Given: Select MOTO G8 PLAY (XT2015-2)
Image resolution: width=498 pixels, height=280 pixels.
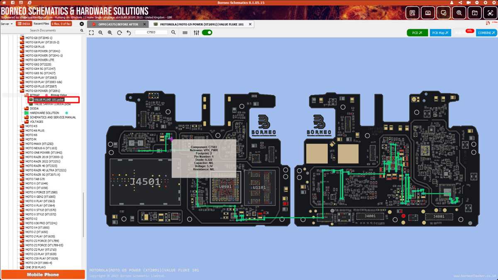Looking at the screenshot, I should (x=42, y=42).
